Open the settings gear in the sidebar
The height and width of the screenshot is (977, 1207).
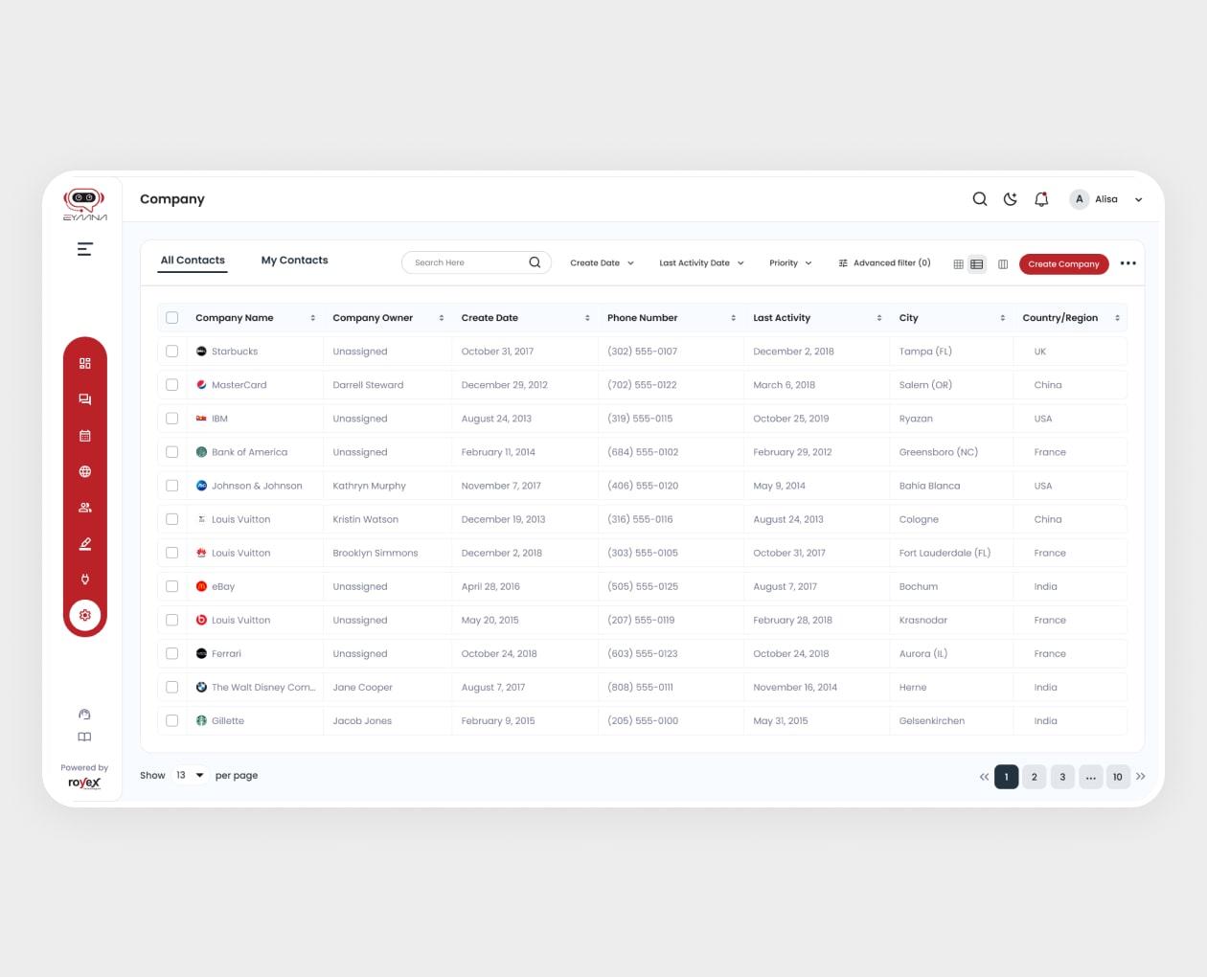tap(84, 615)
